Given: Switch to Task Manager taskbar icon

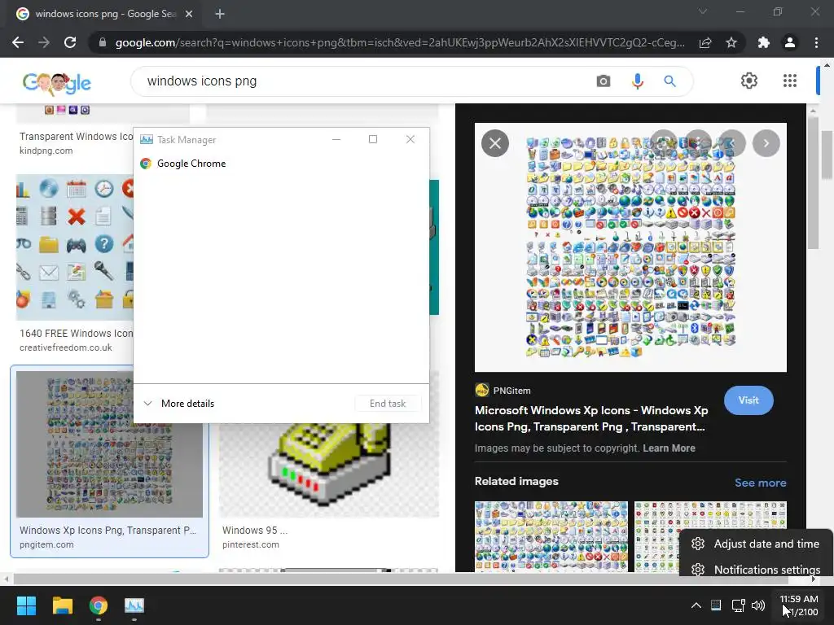Looking at the screenshot, I should (x=134, y=605).
